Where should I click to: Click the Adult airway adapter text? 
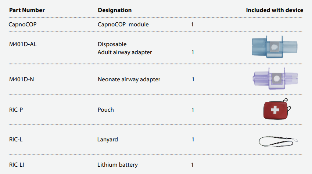coord(125,52)
